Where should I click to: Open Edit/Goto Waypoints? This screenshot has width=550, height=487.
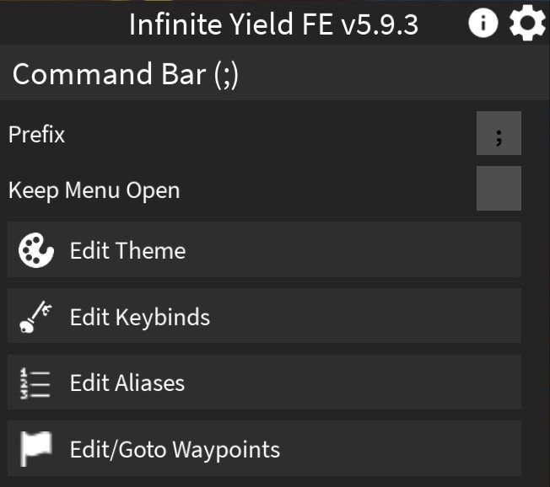coord(175,449)
